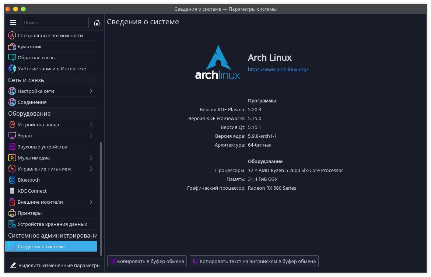Click the green maximize window button
Screen dimensions: 431x277
[23, 9]
